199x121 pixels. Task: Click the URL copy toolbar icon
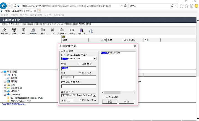point(33,31)
